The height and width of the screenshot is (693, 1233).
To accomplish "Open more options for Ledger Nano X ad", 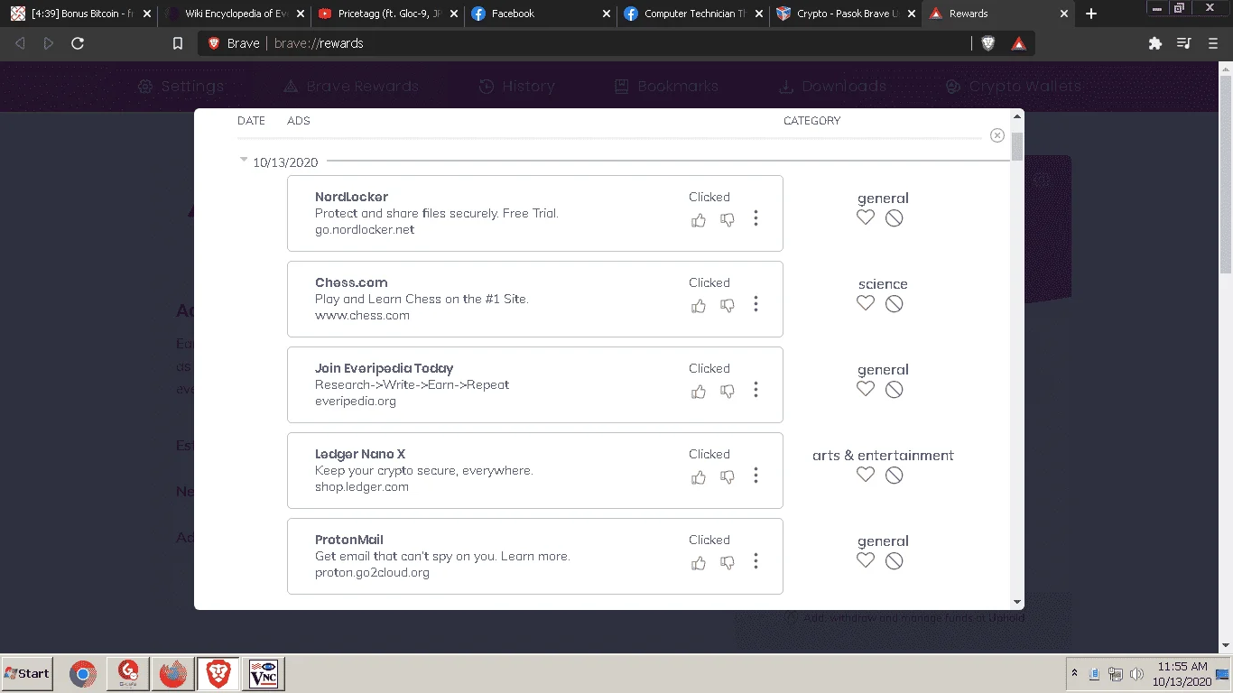I will [x=756, y=476].
